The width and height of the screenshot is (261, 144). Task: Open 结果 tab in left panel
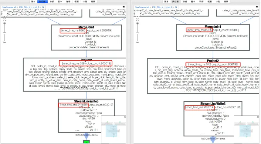click(93, 2)
